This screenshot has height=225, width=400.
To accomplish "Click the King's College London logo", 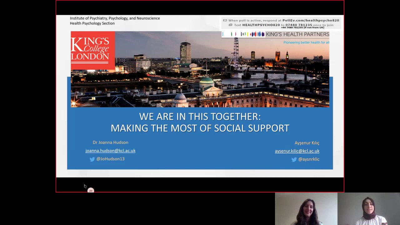I will [93, 50].
